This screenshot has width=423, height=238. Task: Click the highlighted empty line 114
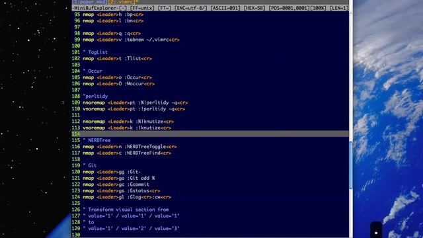tap(210, 134)
